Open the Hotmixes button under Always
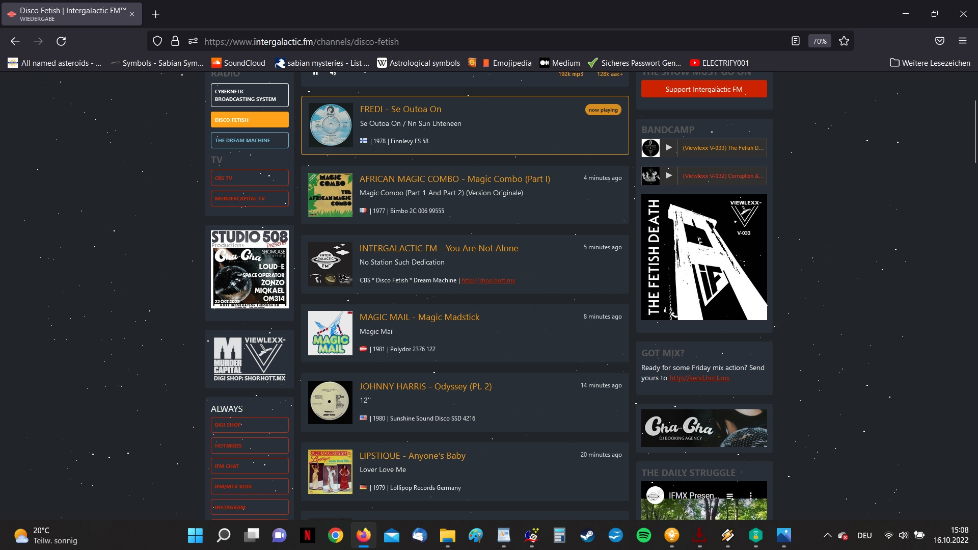This screenshot has height=550, width=978. click(250, 446)
